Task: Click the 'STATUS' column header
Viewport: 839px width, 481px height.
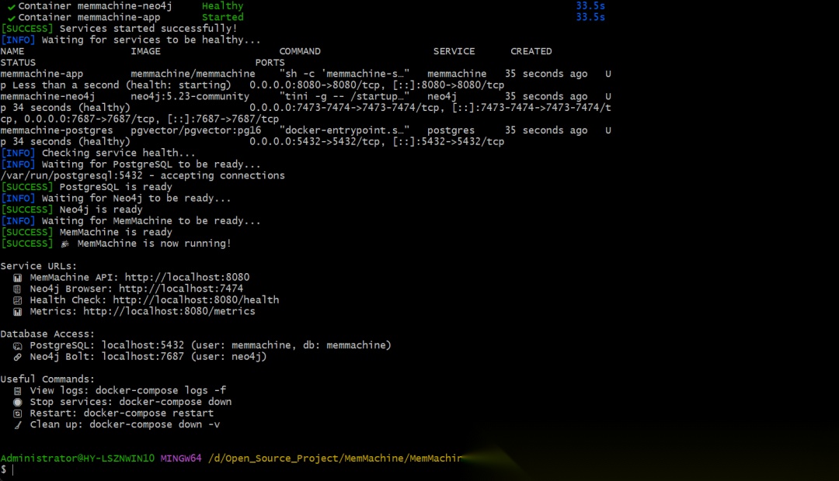Action: click(x=18, y=63)
